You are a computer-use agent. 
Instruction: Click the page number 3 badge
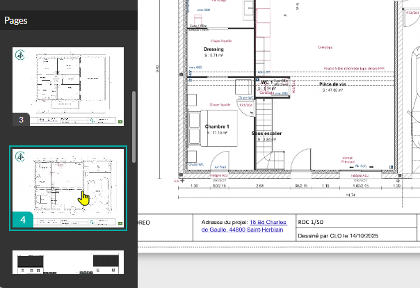[x=22, y=120]
